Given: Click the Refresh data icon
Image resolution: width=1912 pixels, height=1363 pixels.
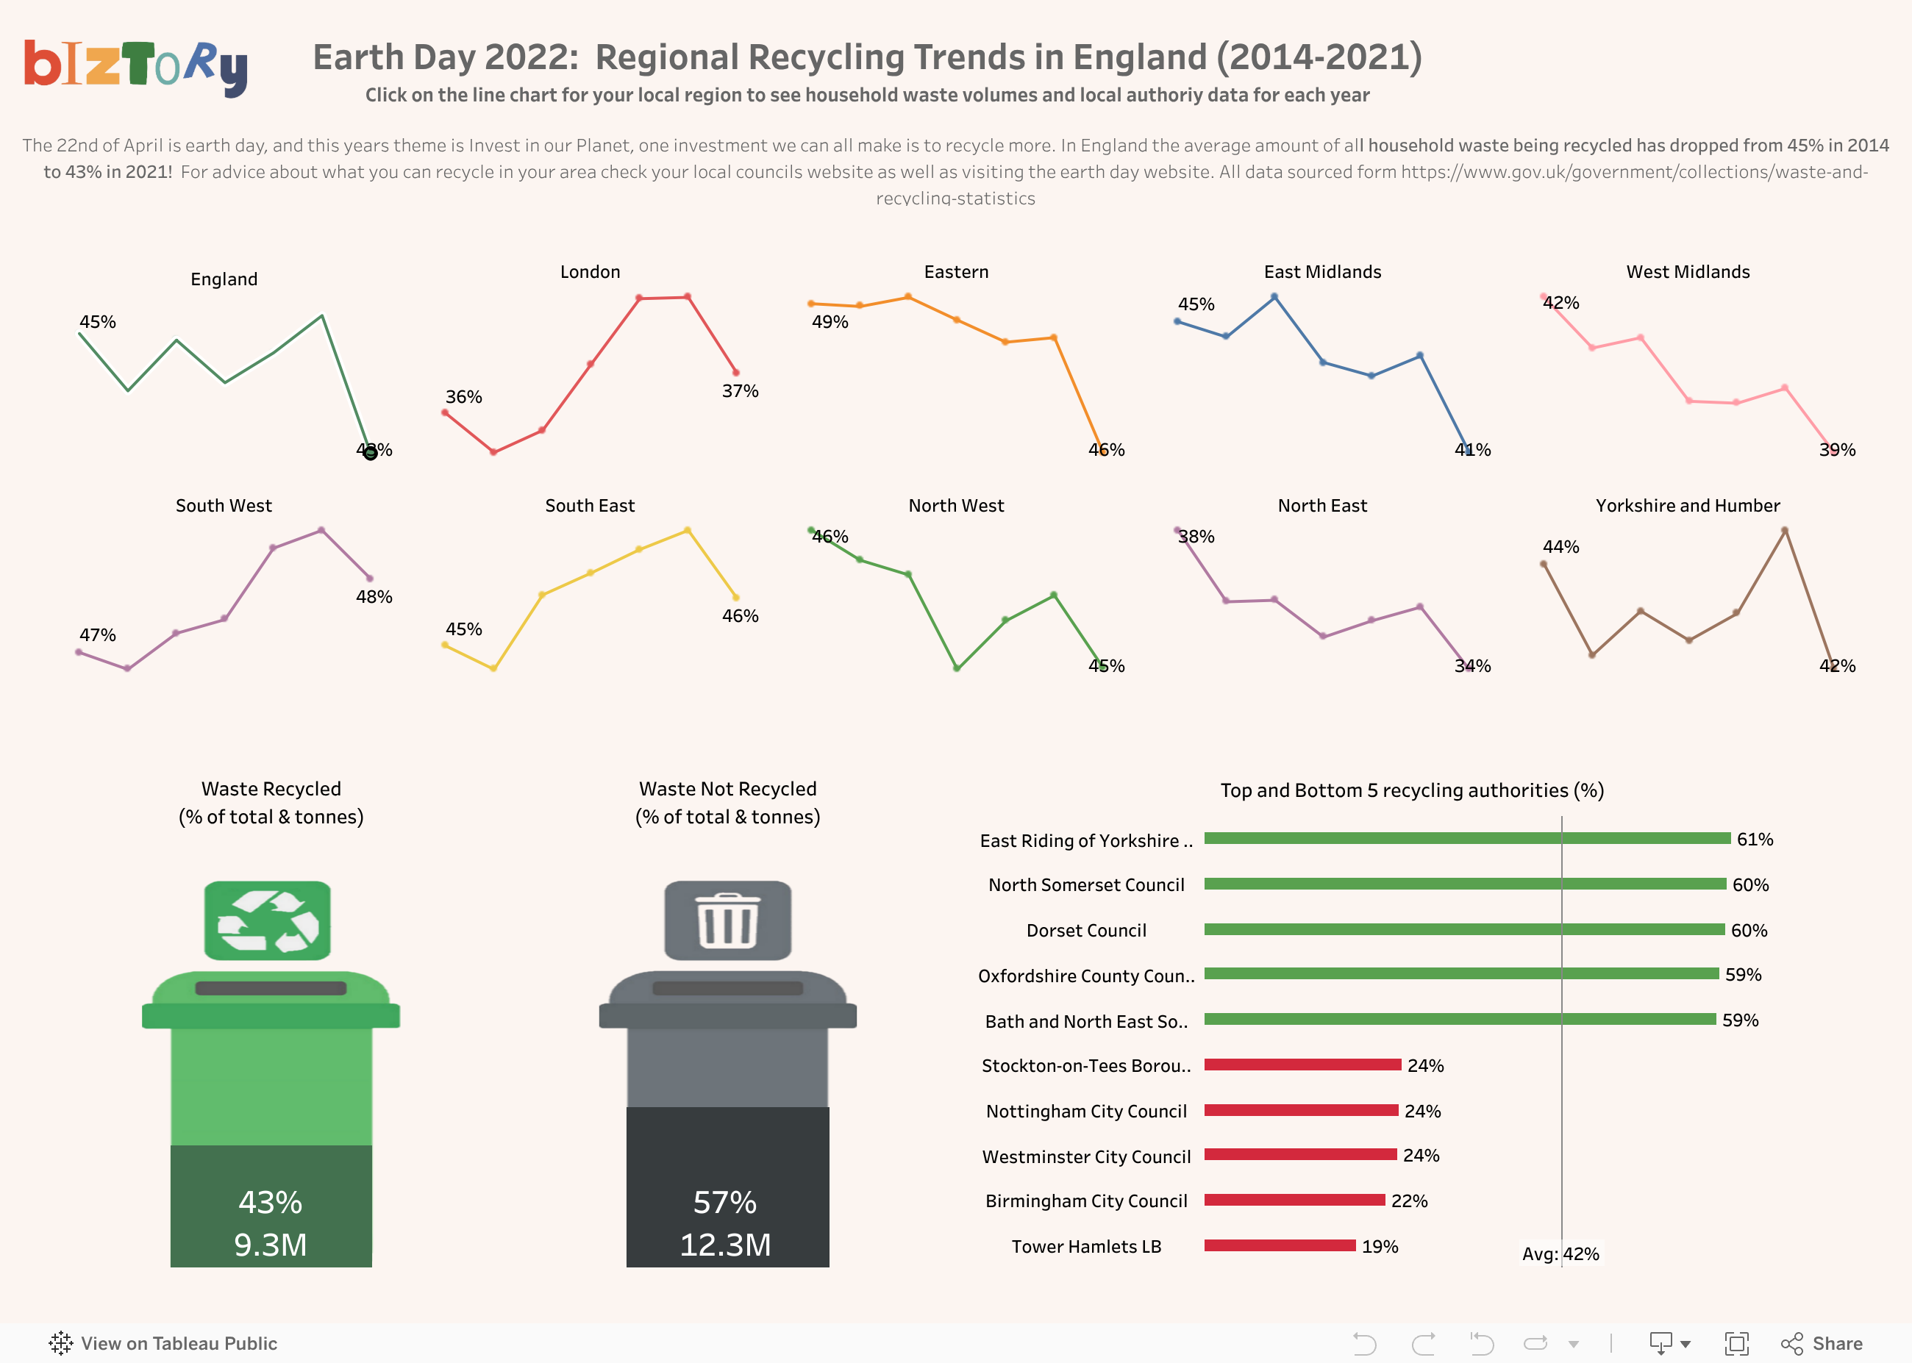Looking at the screenshot, I should [1536, 1344].
